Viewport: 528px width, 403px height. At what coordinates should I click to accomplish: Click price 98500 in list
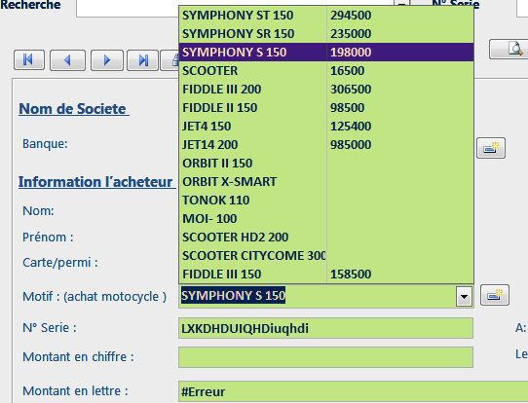click(x=347, y=108)
